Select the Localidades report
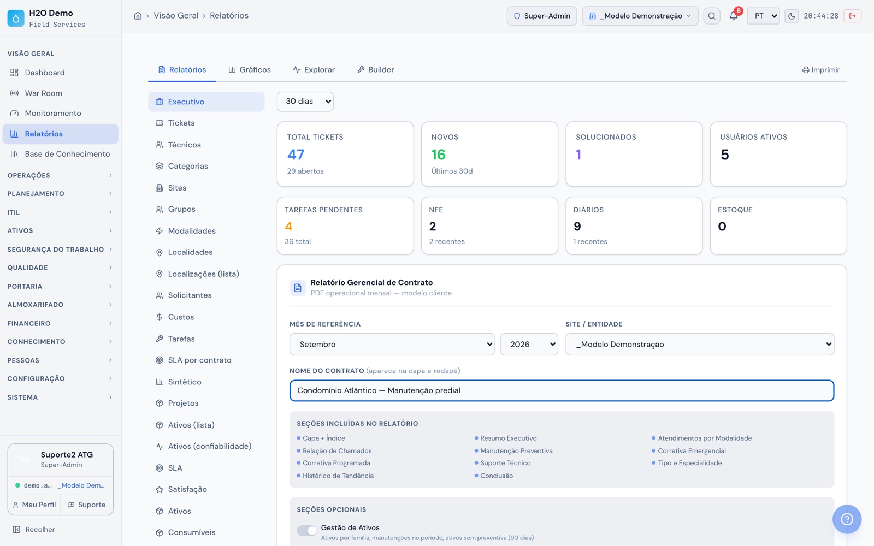This screenshot has width=874, height=546. [206, 252]
